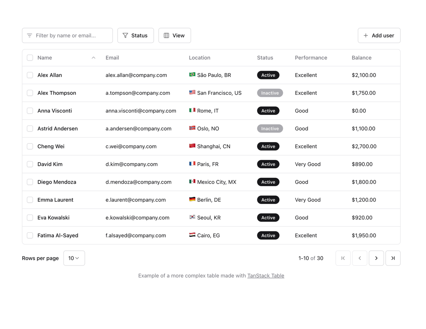Click the Location column header
Screen dimensions: 426x329
click(200, 58)
